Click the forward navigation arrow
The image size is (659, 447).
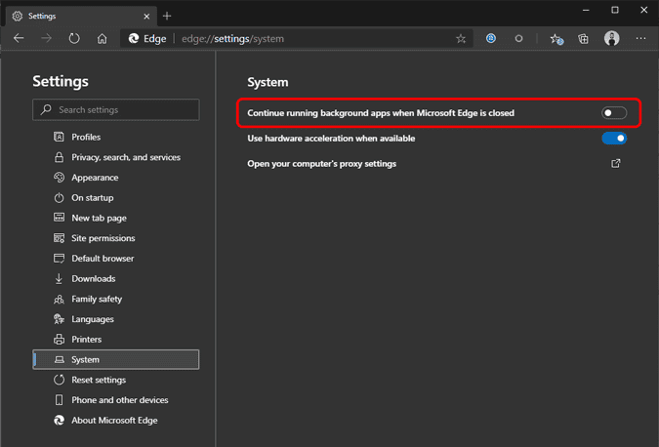point(46,39)
